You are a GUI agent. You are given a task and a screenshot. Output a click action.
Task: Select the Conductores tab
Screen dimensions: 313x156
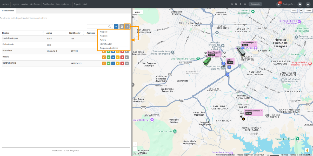click(x=8, y=11)
